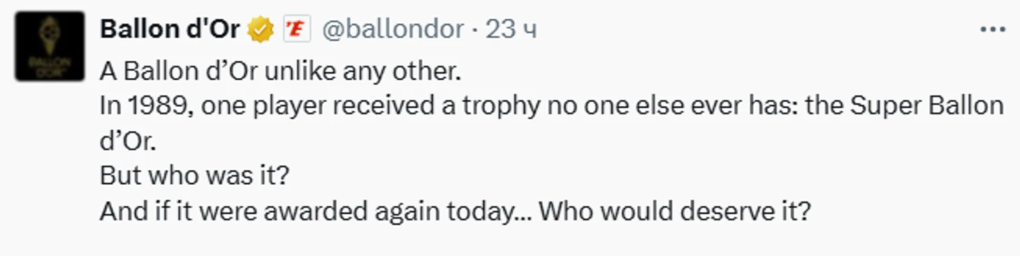Click the "Ballon d'Or" display name
The image size is (1020, 256).
pos(170,29)
